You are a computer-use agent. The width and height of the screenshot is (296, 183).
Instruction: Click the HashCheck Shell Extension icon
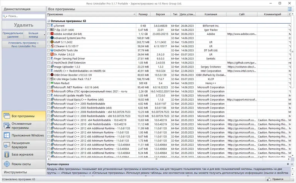pos(52,62)
